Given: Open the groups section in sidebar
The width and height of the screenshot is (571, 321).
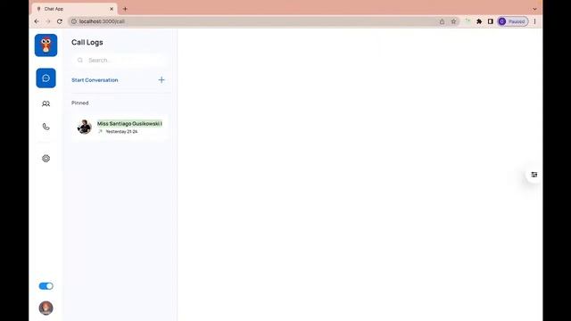Looking at the screenshot, I should coord(46,103).
